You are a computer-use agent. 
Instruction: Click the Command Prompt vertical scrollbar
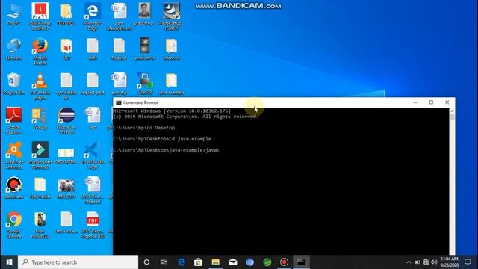452,182
